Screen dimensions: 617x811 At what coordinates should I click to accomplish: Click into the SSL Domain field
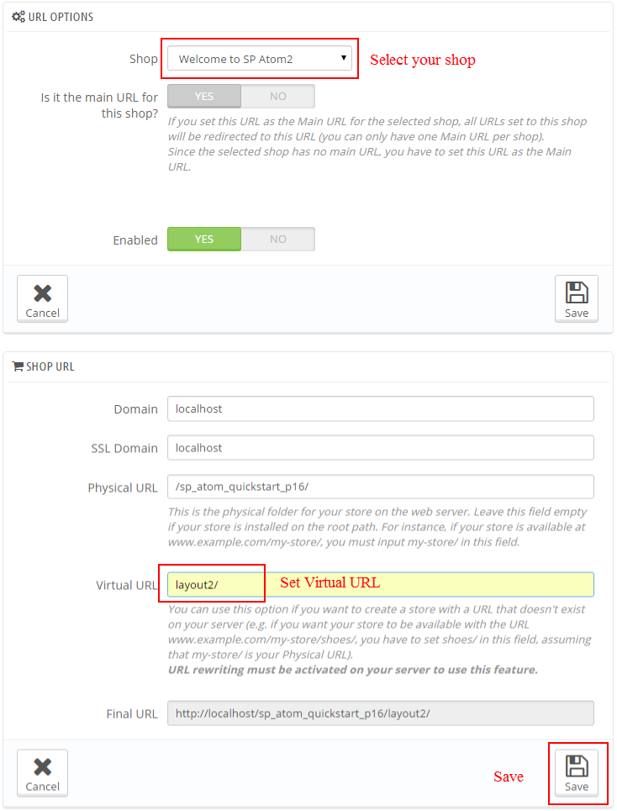coord(381,447)
